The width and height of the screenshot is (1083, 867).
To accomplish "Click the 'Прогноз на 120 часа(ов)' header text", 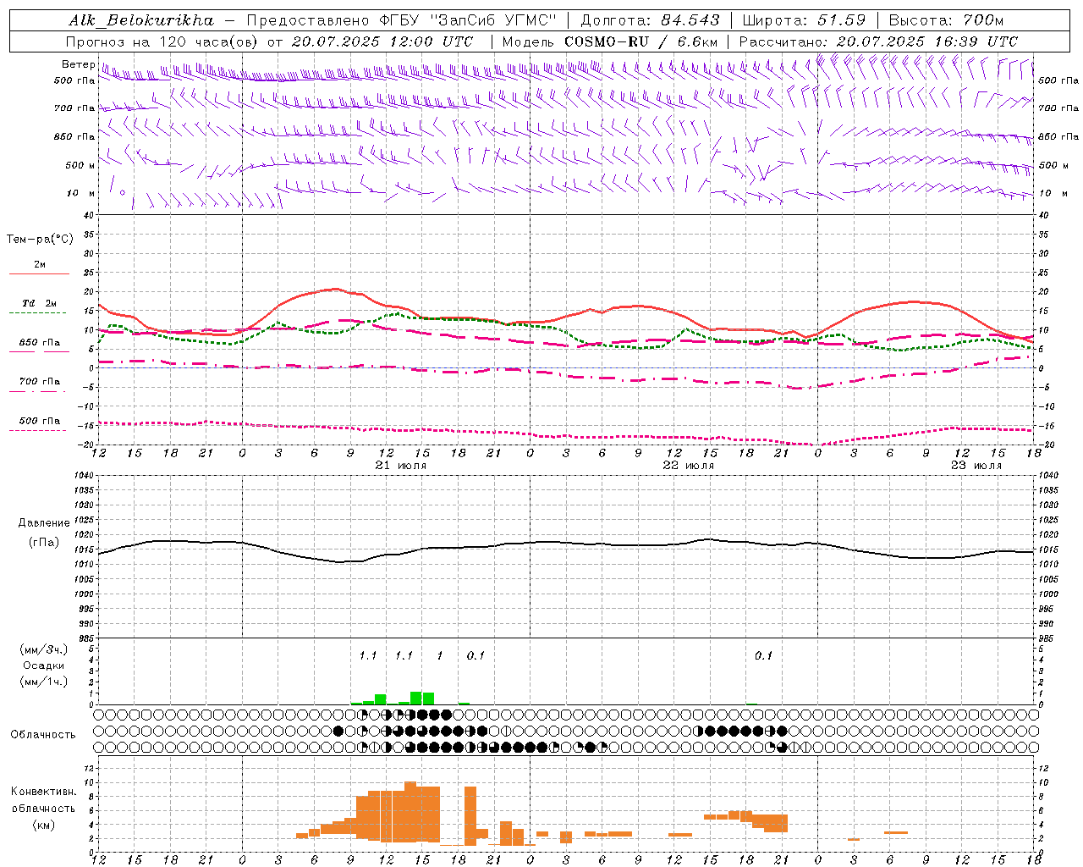I will [x=162, y=41].
